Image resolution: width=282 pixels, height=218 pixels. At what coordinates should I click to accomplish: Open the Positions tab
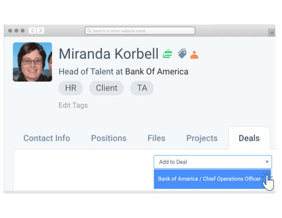[x=109, y=138]
